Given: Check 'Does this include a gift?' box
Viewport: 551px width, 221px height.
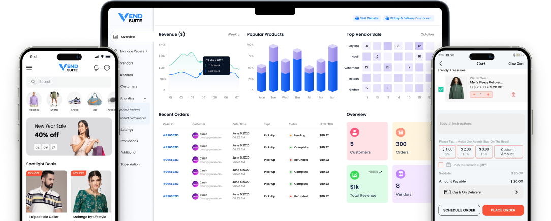Looking at the screenshot, I should (x=441, y=164).
